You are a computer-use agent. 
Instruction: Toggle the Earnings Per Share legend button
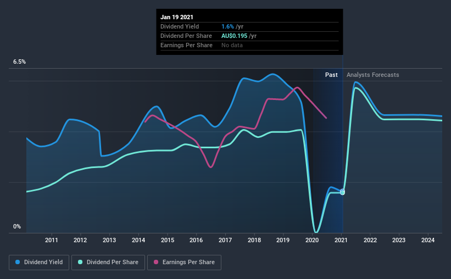pos(184,263)
